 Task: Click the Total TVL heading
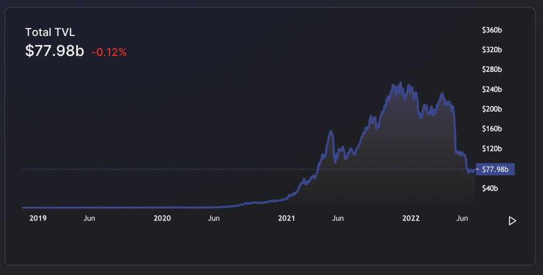click(50, 32)
